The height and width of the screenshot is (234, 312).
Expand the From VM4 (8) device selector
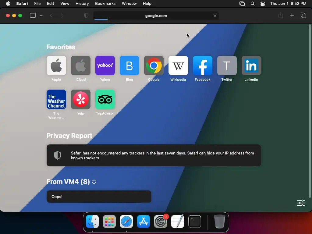pyautogui.click(x=94, y=182)
